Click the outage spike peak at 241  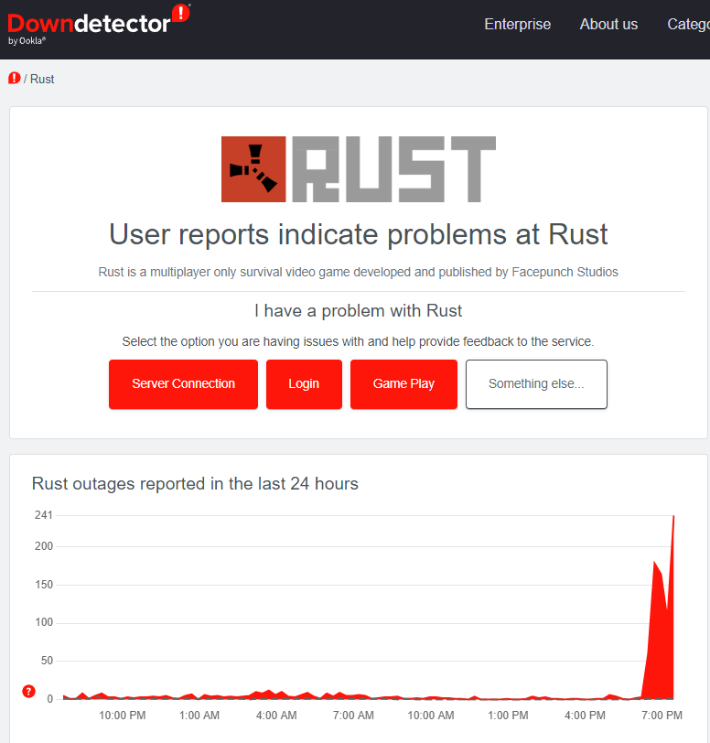[673, 516]
